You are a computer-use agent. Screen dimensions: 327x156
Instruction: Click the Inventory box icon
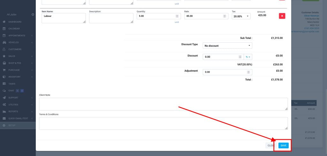click(x=4, y=77)
